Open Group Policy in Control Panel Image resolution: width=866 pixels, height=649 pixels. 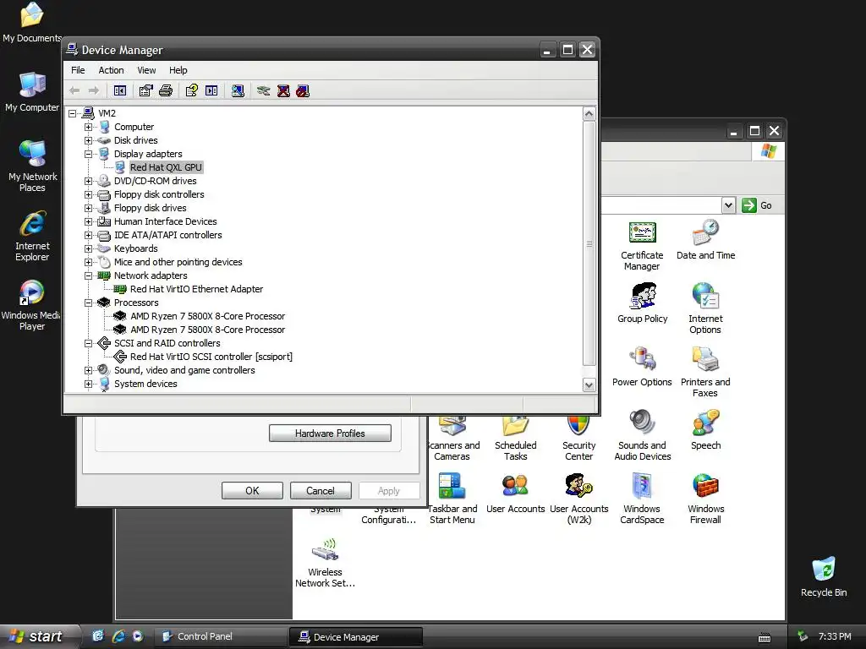pos(643,303)
